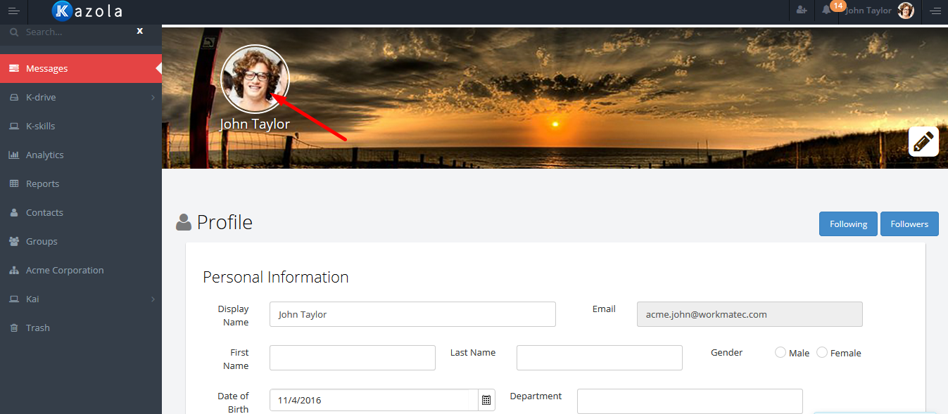The width and height of the screenshot is (948, 414).
Task: Click the Following button
Action: click(x=848, y=224)
